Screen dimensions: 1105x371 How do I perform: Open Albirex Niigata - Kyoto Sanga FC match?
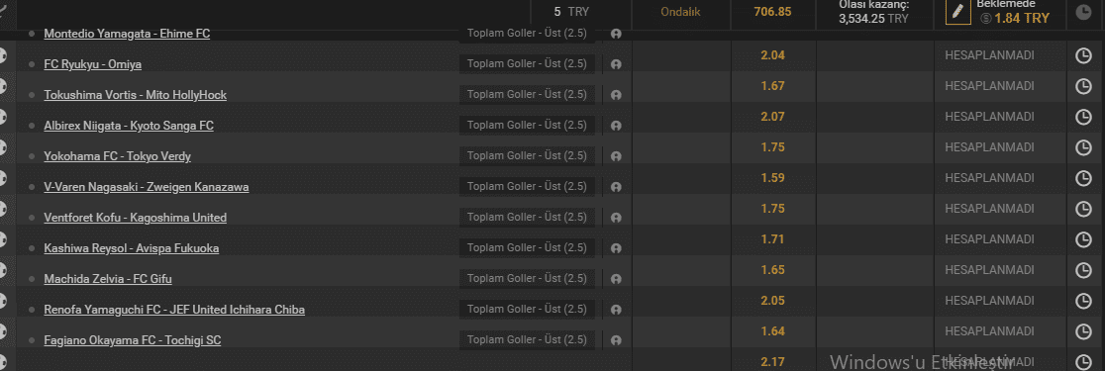[129, 126]
